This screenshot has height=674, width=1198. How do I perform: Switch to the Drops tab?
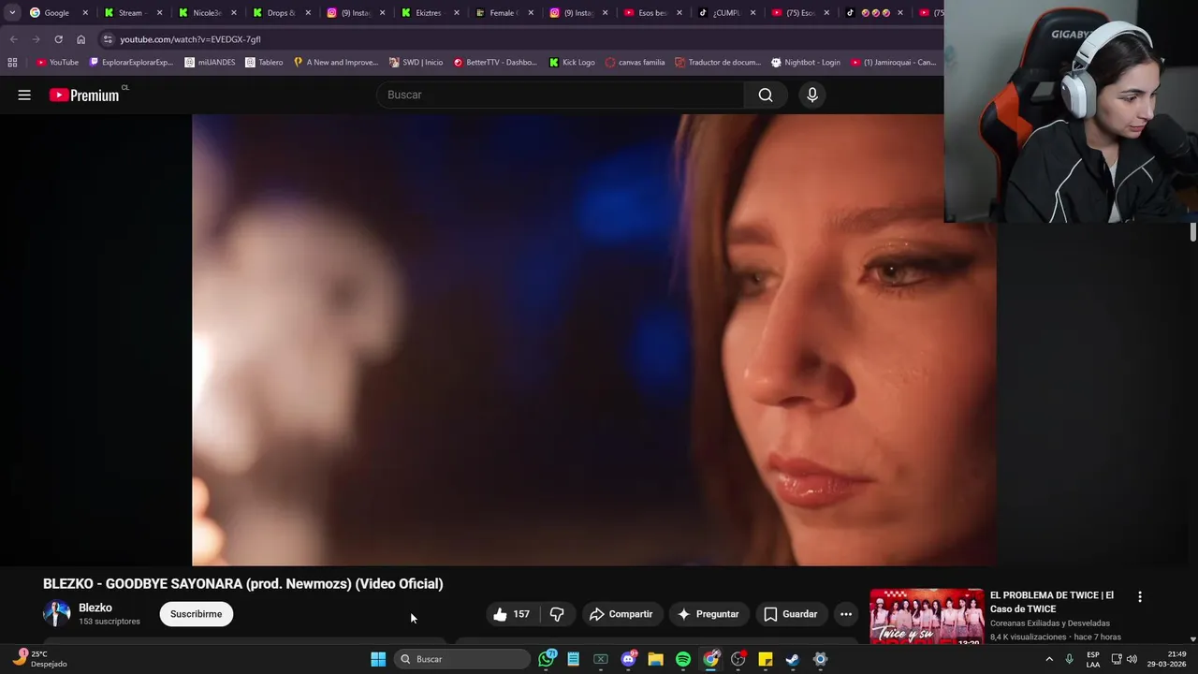coord(280,13)
